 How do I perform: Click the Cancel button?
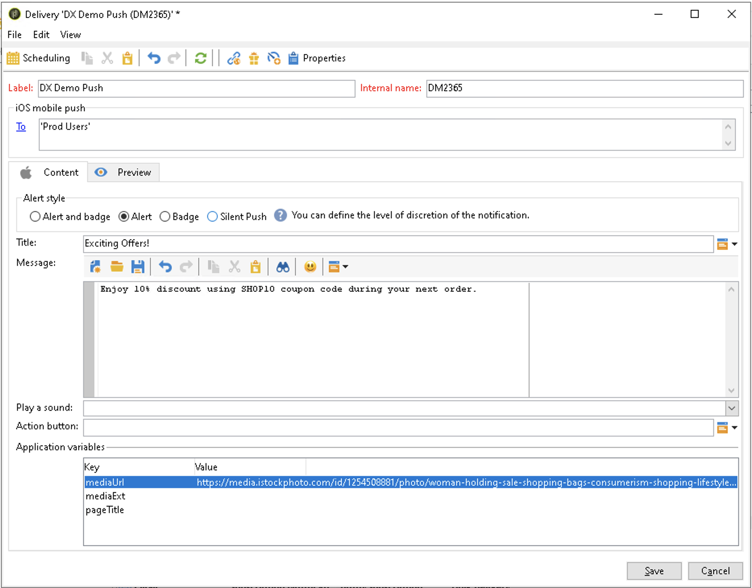[x=715, y=571]
